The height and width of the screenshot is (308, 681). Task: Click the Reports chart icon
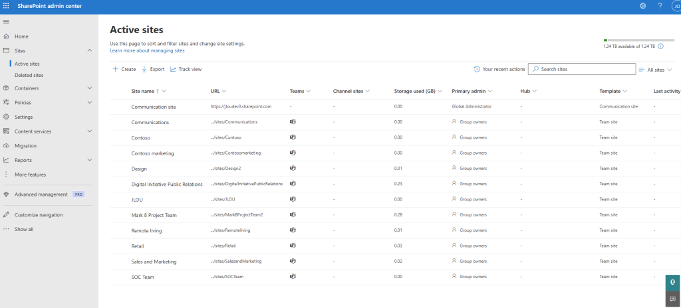[6, 160]
